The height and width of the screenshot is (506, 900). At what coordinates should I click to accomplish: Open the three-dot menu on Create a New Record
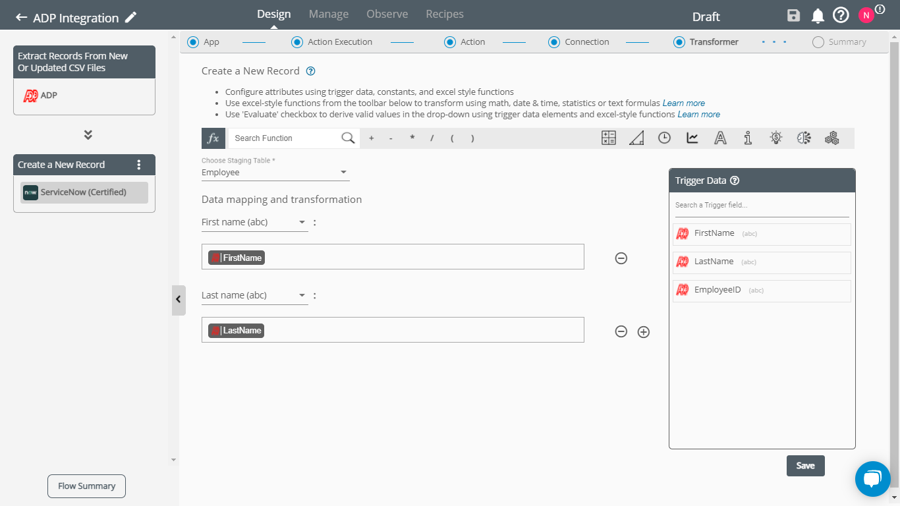[138, 165]
